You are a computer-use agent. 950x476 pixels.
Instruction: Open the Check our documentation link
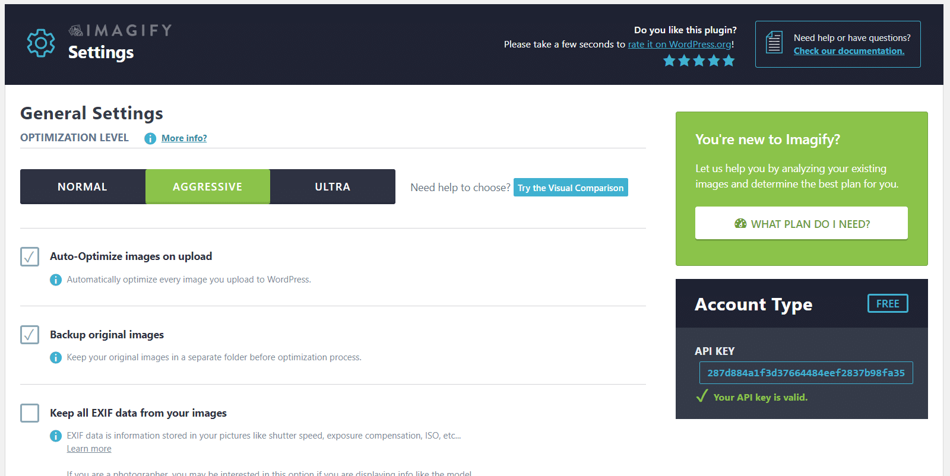click(x=848, y=51)
